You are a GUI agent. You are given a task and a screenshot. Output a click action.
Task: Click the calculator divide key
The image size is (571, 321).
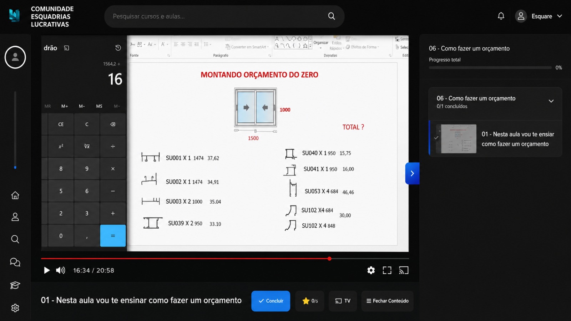113,146
